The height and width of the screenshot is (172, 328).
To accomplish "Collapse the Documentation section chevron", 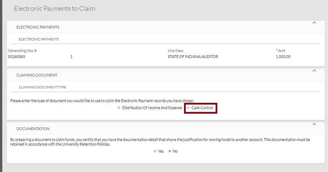I will (x=314, y=124).
